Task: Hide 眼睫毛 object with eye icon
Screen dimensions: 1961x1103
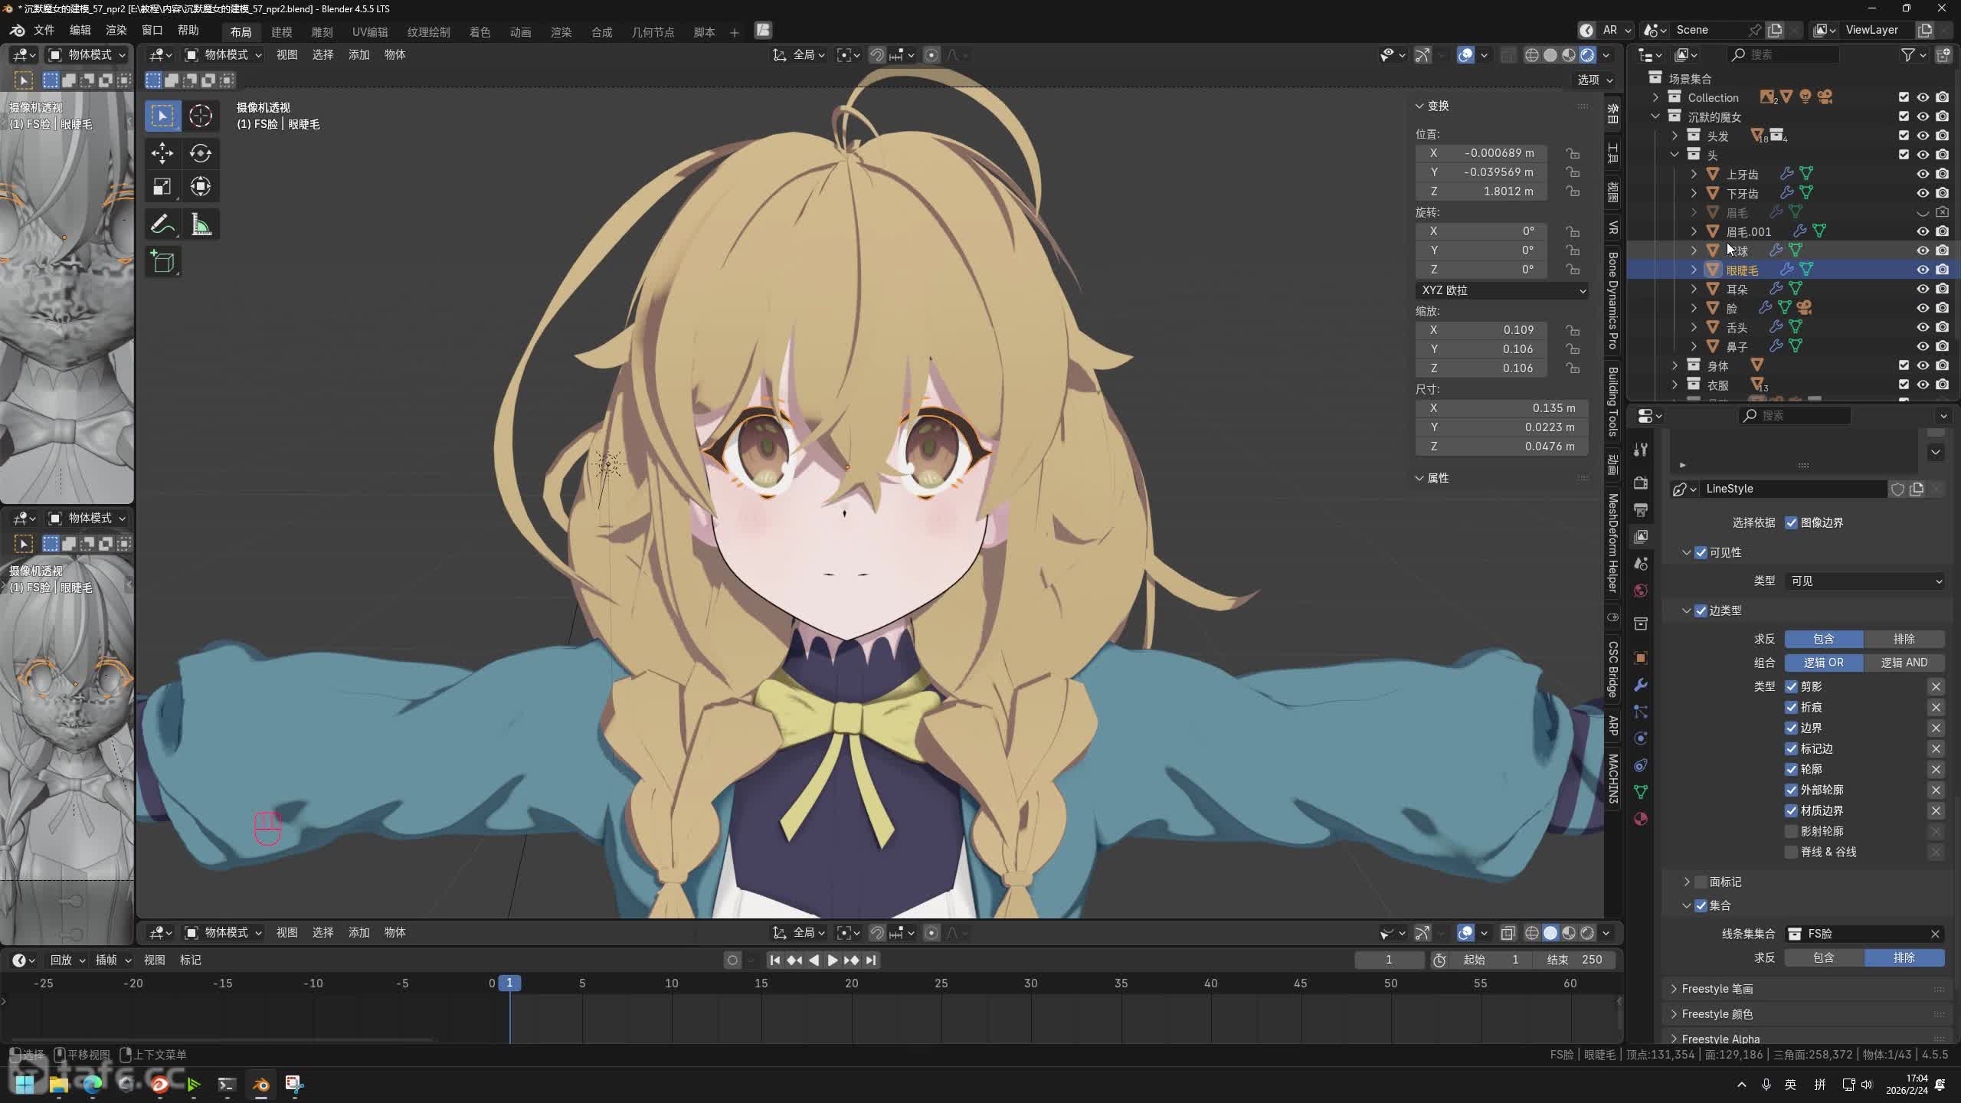Action: [x=1923, y=270]
